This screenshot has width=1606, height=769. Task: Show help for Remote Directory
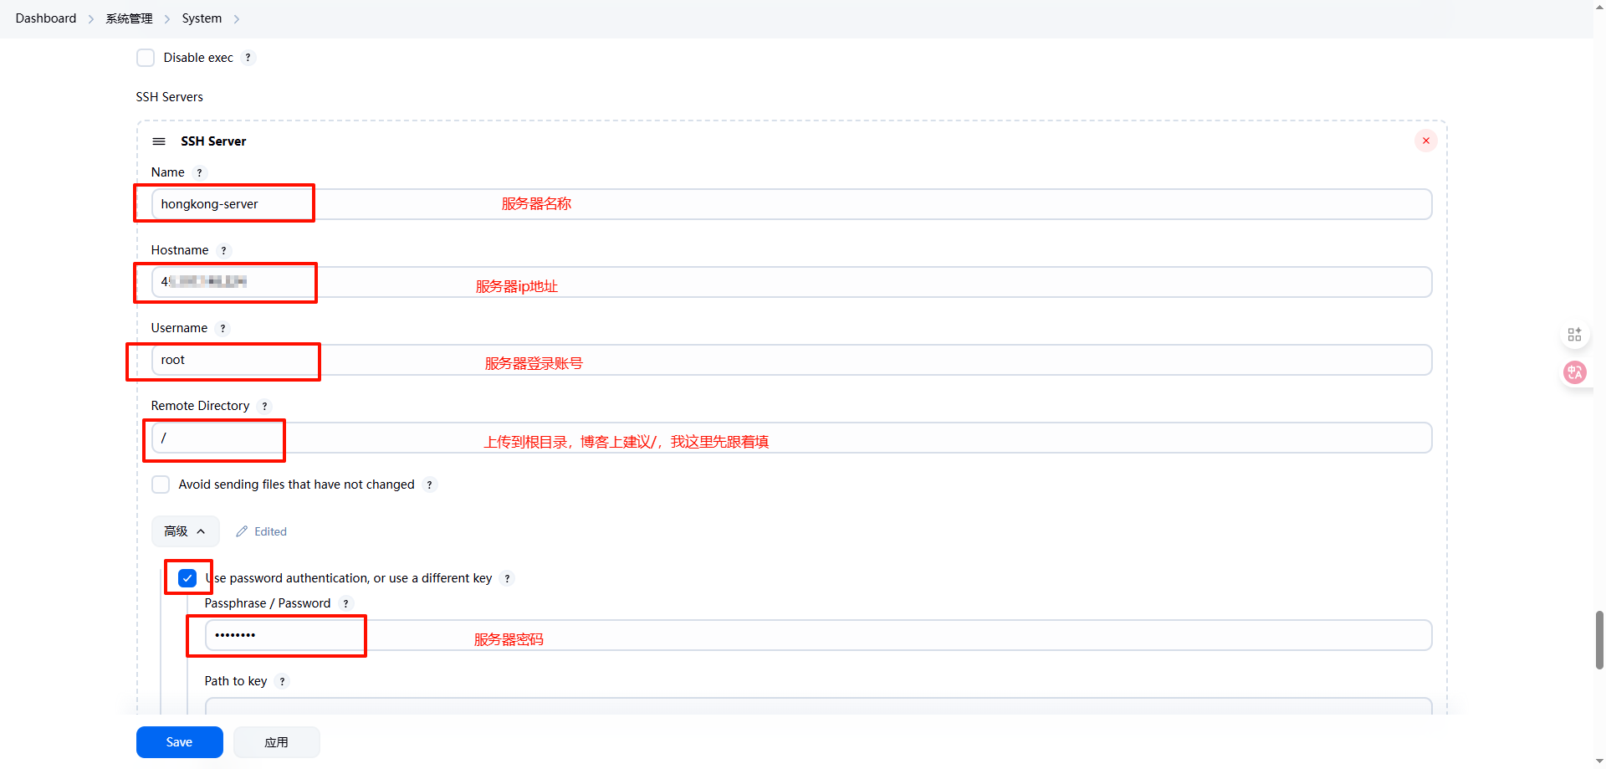(x=264, y=406)
